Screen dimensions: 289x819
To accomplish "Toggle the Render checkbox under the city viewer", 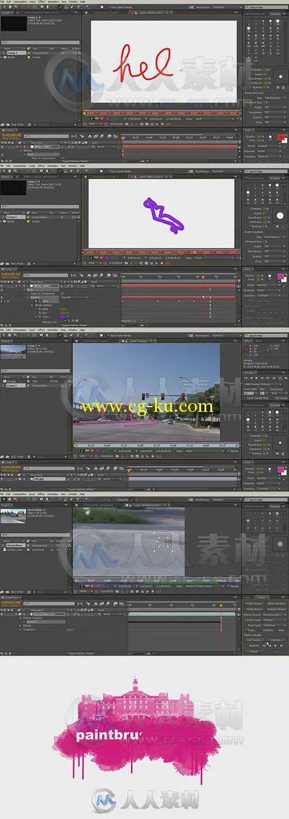I will 228,452.
